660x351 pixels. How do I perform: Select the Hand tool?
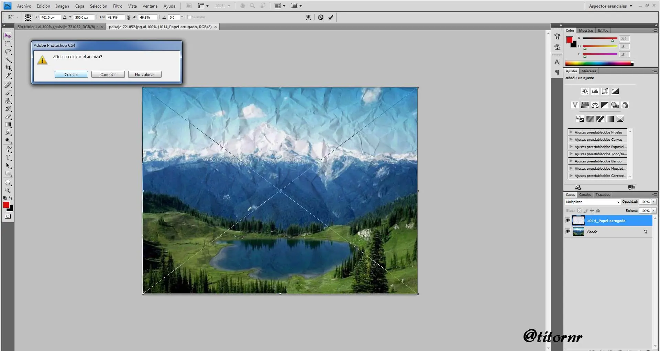point(8,182)
